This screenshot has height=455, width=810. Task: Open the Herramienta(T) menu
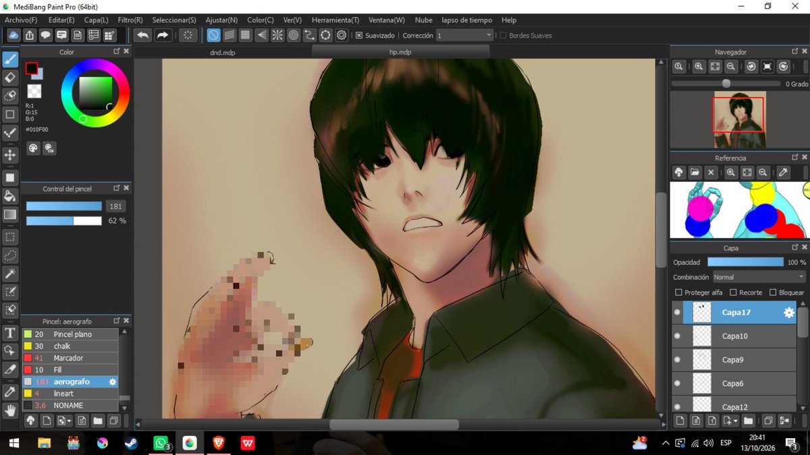[335, 20]
